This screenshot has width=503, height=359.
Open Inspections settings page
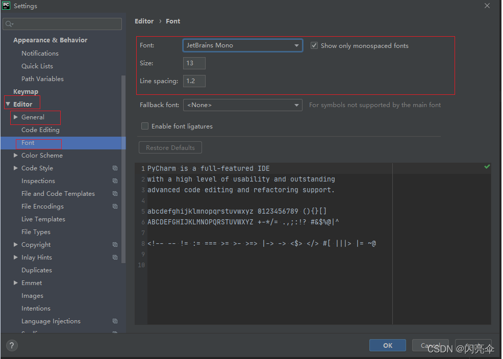38,181
